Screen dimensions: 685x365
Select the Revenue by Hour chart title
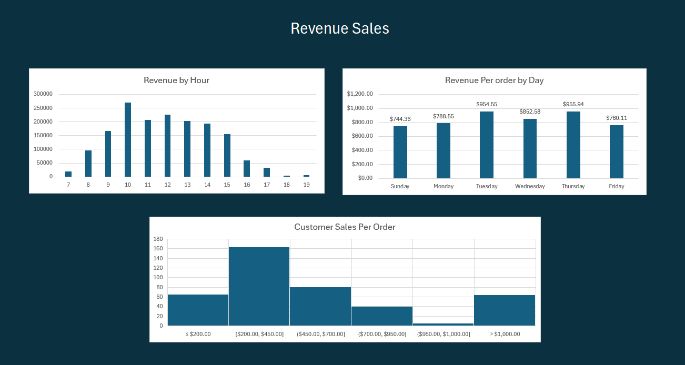pos(176,80)
